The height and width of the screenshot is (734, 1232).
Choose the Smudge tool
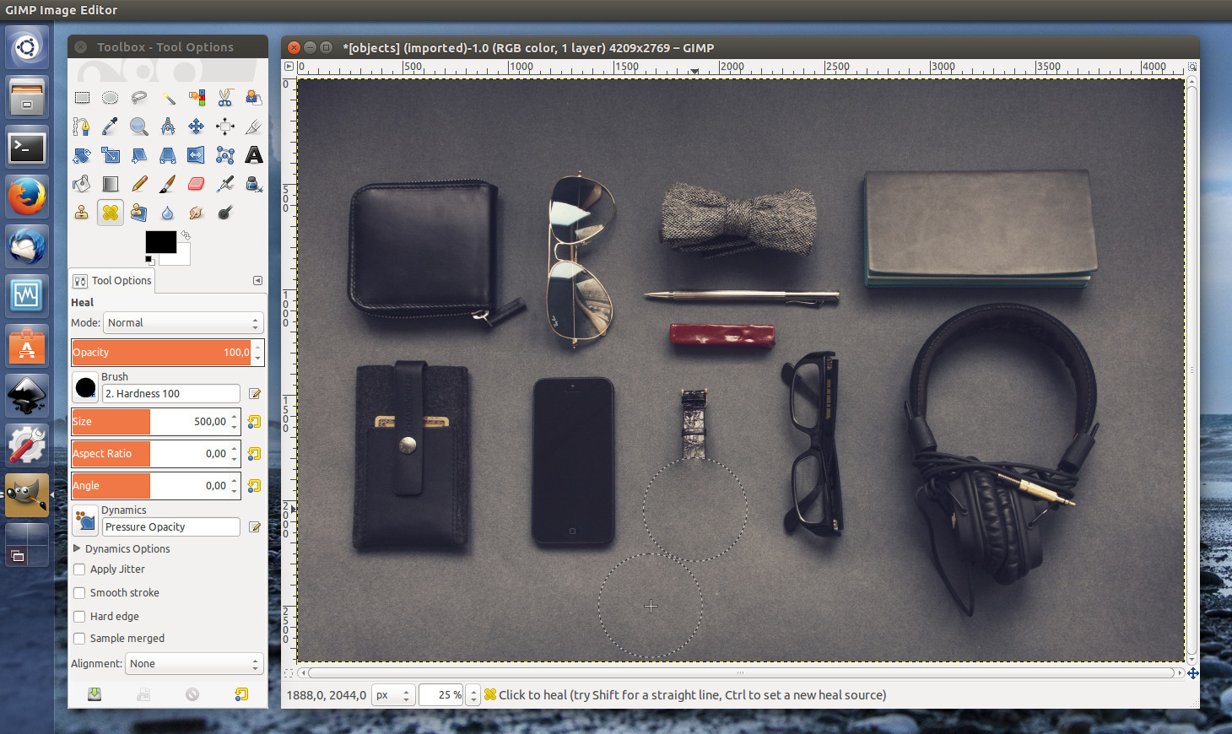pyautogui.click(x=196, y=213)
